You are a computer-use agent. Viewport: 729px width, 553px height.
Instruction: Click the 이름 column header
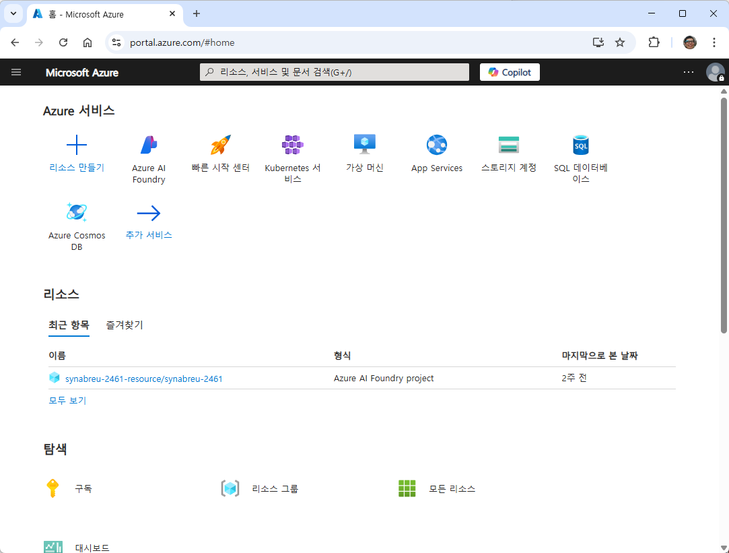[57, 356]
